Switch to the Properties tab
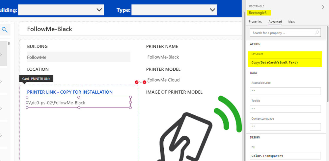This screenshot has width=329, height=161. pyautogui.click(x=255, y=22)
